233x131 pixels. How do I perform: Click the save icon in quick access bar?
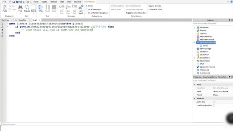[x=13, y=2]
